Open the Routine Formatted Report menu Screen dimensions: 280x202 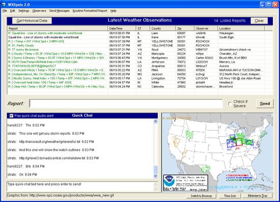(90, 11)
